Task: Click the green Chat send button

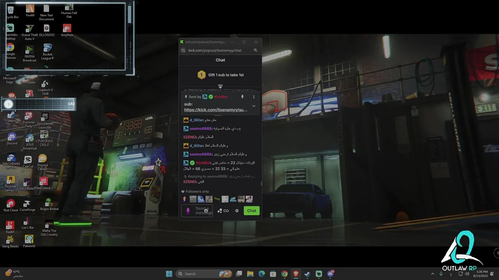Action: (251, 211)
